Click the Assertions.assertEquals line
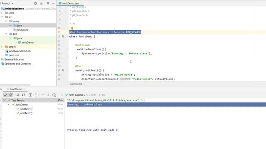 pos(128,79)
